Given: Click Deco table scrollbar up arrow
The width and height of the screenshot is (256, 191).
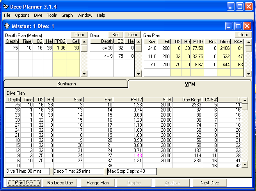Looking at the screenshot, I should click(x=138, y=42).
